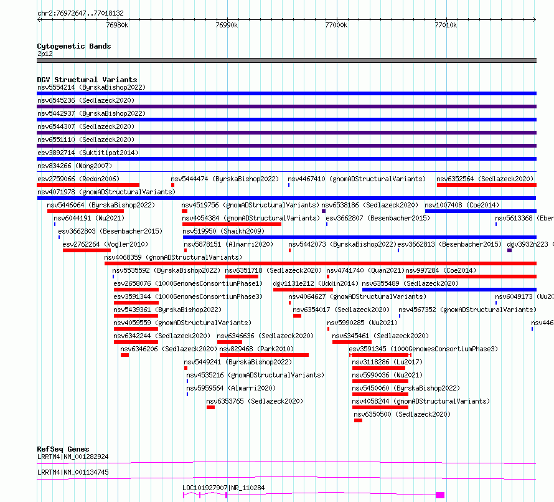554x502 pixels.
Task: Open variant nsv6551110 (Sedlazeck2020)
Action: coord(86,140)
